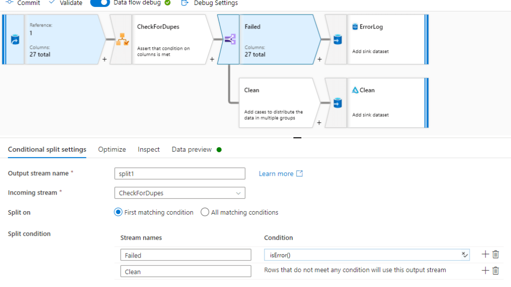Open the Learn more link
Viewport: 511px width, 287px height.
280,174
